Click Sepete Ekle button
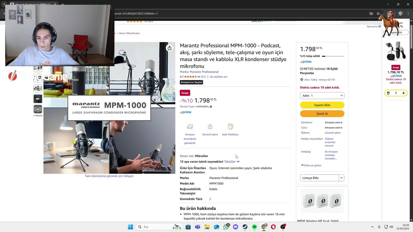The image size is (413, 232). pos(322,105)
